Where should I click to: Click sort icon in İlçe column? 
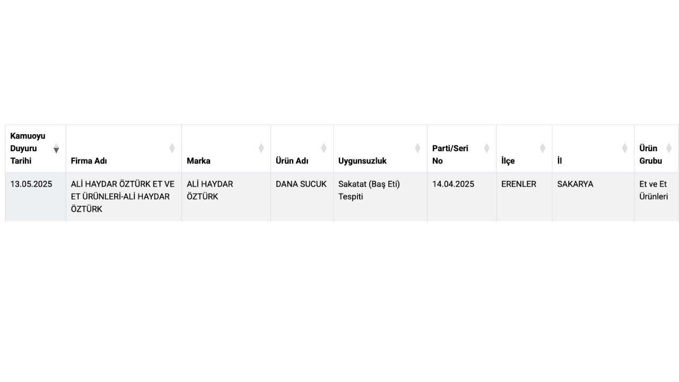click(542, 149)
